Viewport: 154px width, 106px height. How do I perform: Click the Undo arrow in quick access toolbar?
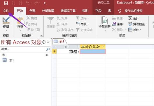[x=28, y=3]
